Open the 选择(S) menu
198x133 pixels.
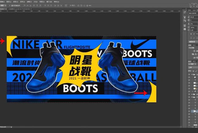click(x=22, y=2)
